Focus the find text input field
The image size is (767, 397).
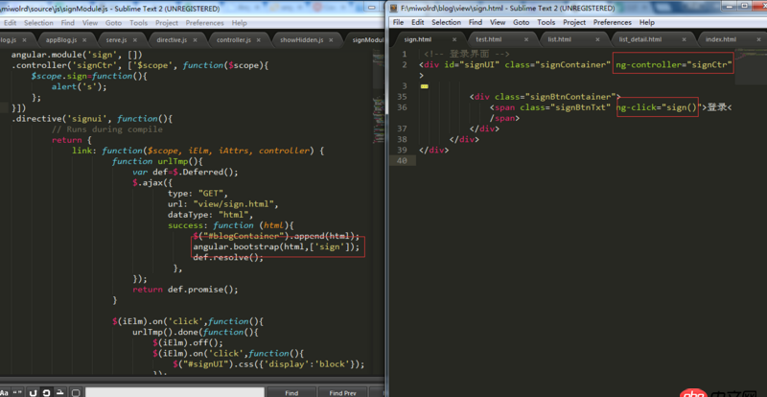[174, 392]
